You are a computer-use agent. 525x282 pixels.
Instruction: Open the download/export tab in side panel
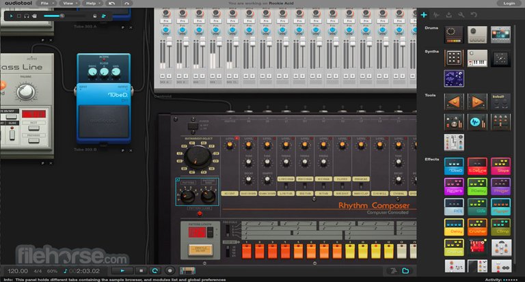pyautogui.click(x=448, y=15)
